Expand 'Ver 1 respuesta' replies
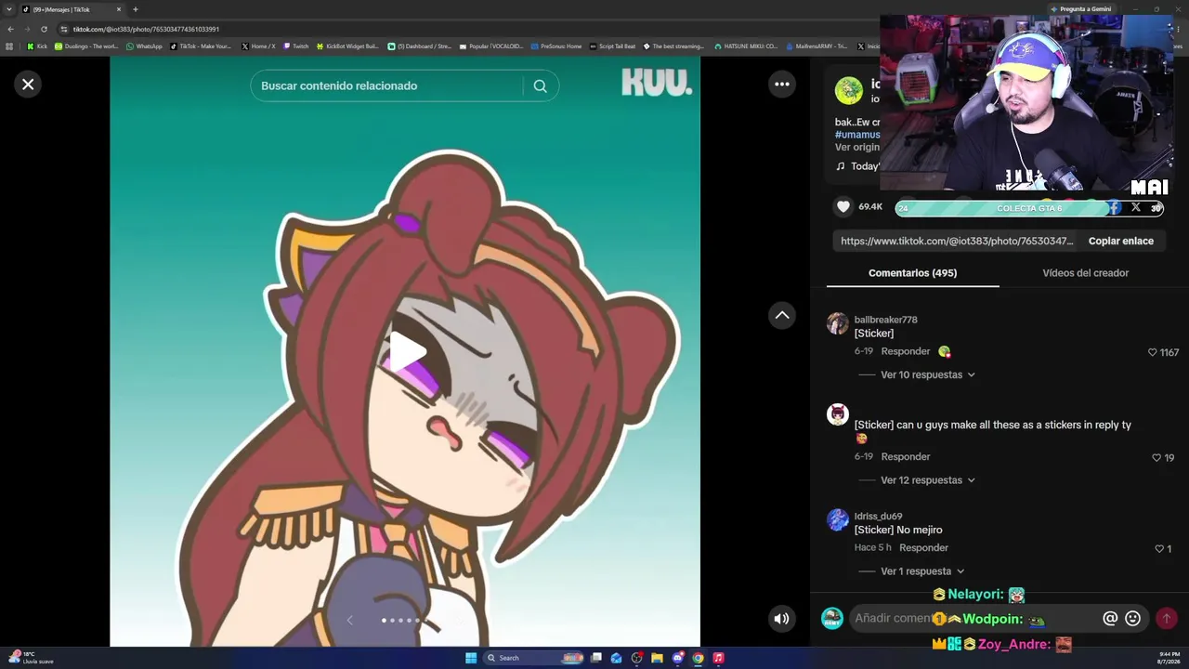The image size is (1189, 669). pyautogui.click(x=922, y=571)
